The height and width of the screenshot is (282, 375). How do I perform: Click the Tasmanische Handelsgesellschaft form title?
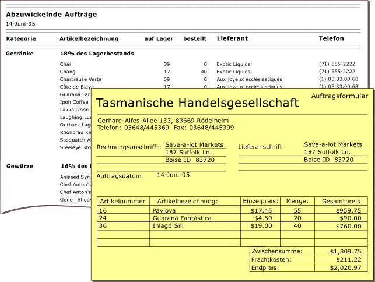[x=197, y=103]
